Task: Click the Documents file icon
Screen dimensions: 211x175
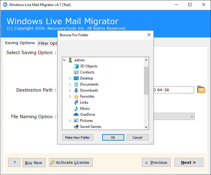Action: (x=76, y=84)
